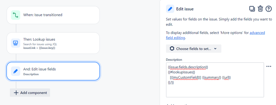
Task: Select the And: Edit issue fields step
Action: pos(53,71)
